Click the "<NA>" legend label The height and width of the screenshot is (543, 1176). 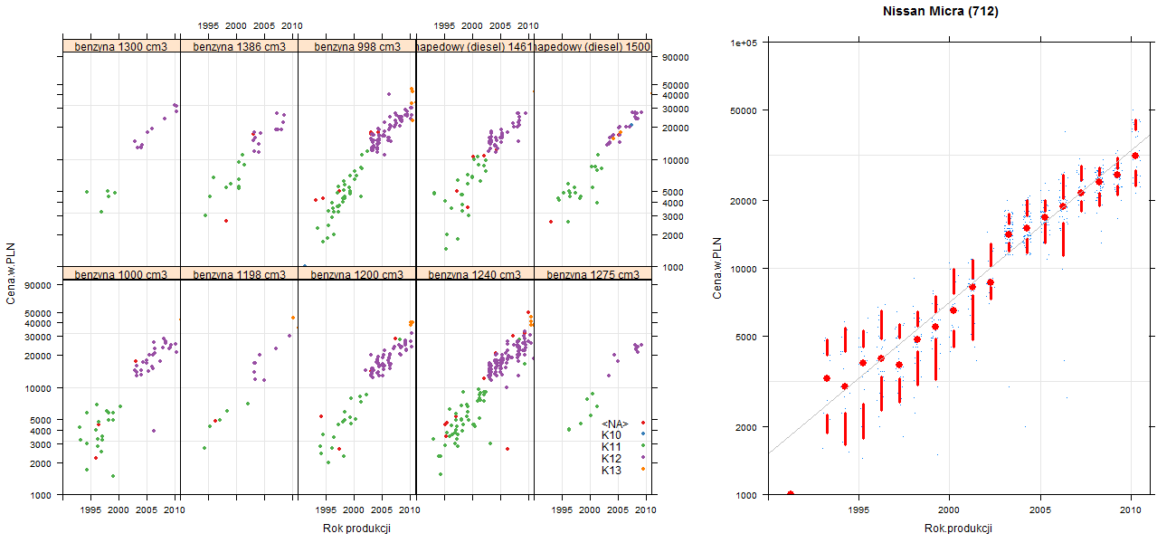[615, 424]
